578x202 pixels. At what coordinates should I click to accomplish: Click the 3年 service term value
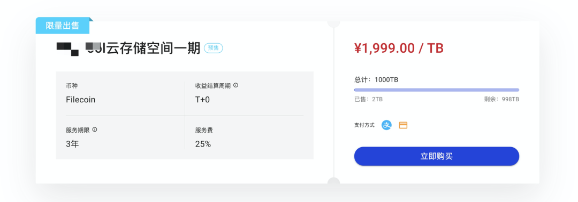[72, 144]
